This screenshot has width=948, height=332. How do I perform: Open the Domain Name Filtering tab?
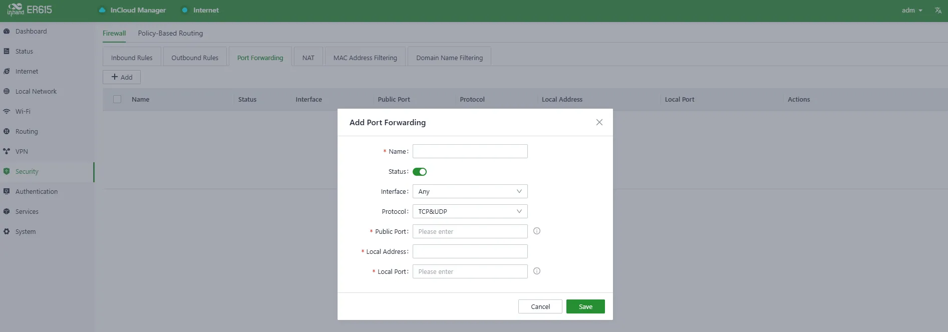(x=449, y=58)
